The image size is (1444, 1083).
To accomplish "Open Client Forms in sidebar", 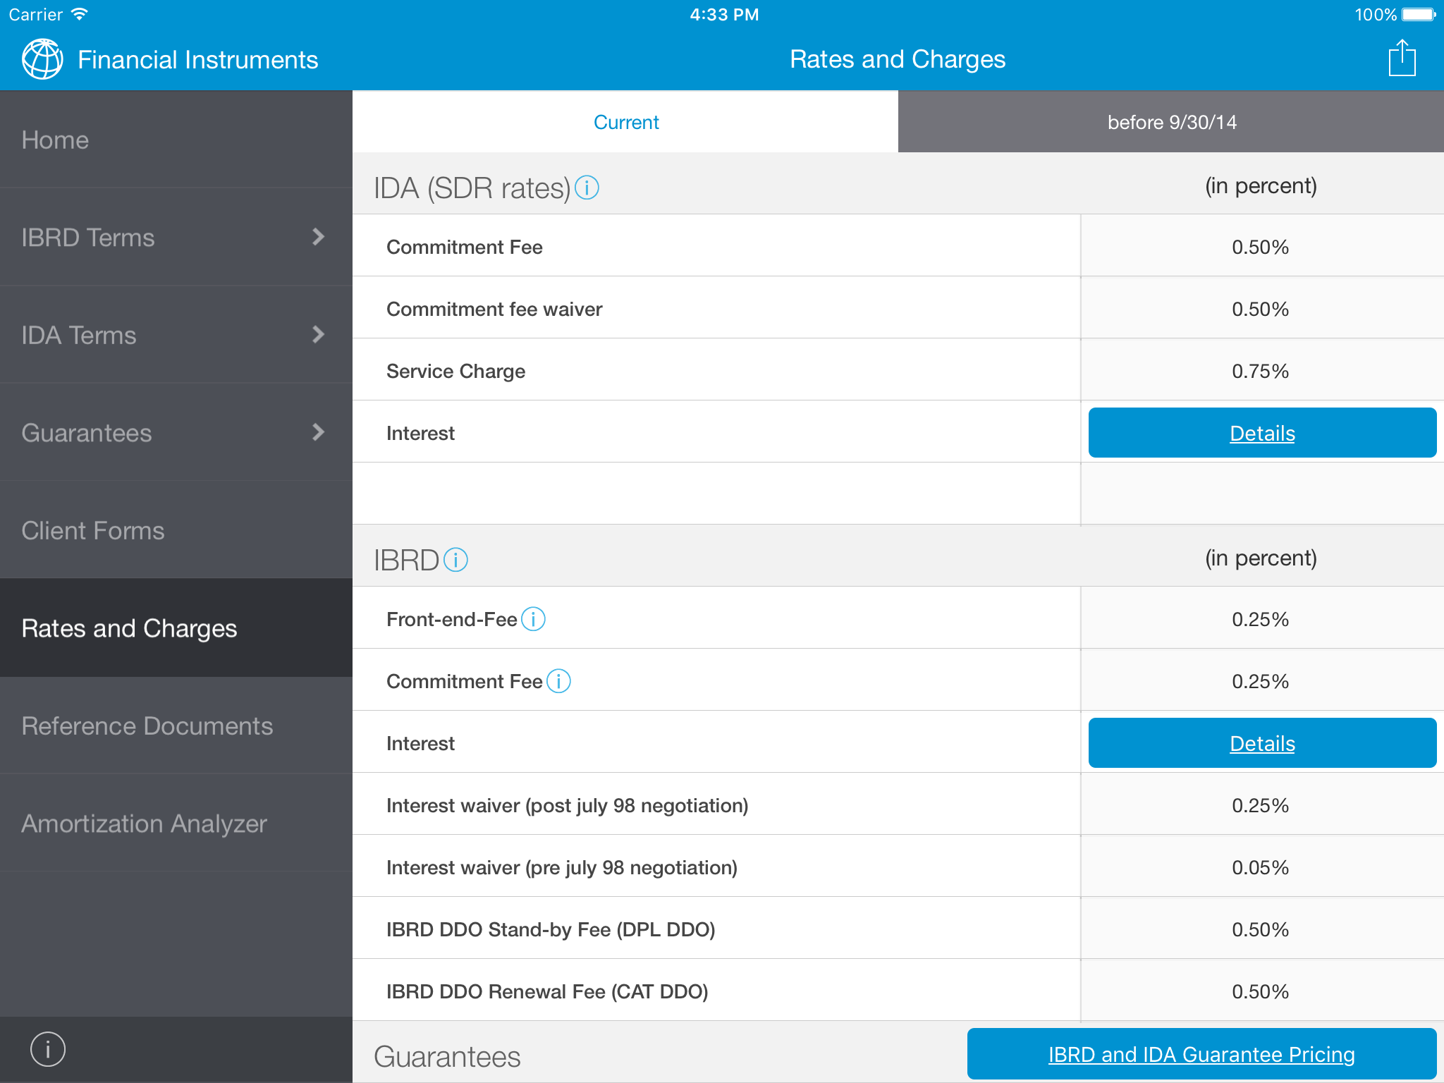I will [176, 530].
